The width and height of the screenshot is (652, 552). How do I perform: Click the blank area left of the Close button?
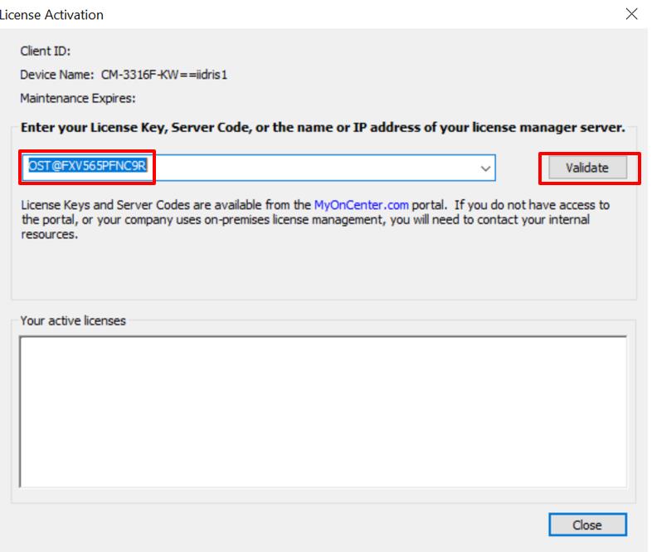(x=332, y=525)
